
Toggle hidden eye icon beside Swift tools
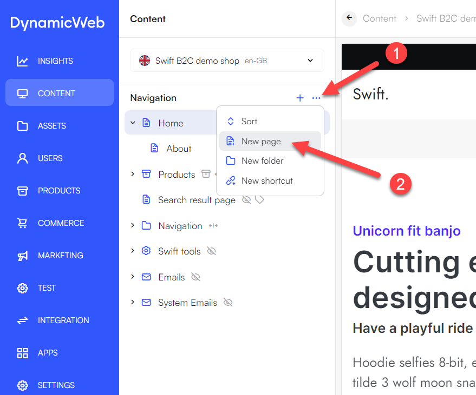pyautogui.click(x=211, y=251)
